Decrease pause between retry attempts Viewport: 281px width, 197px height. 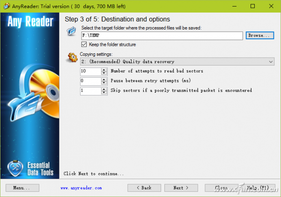click(104, 82)
